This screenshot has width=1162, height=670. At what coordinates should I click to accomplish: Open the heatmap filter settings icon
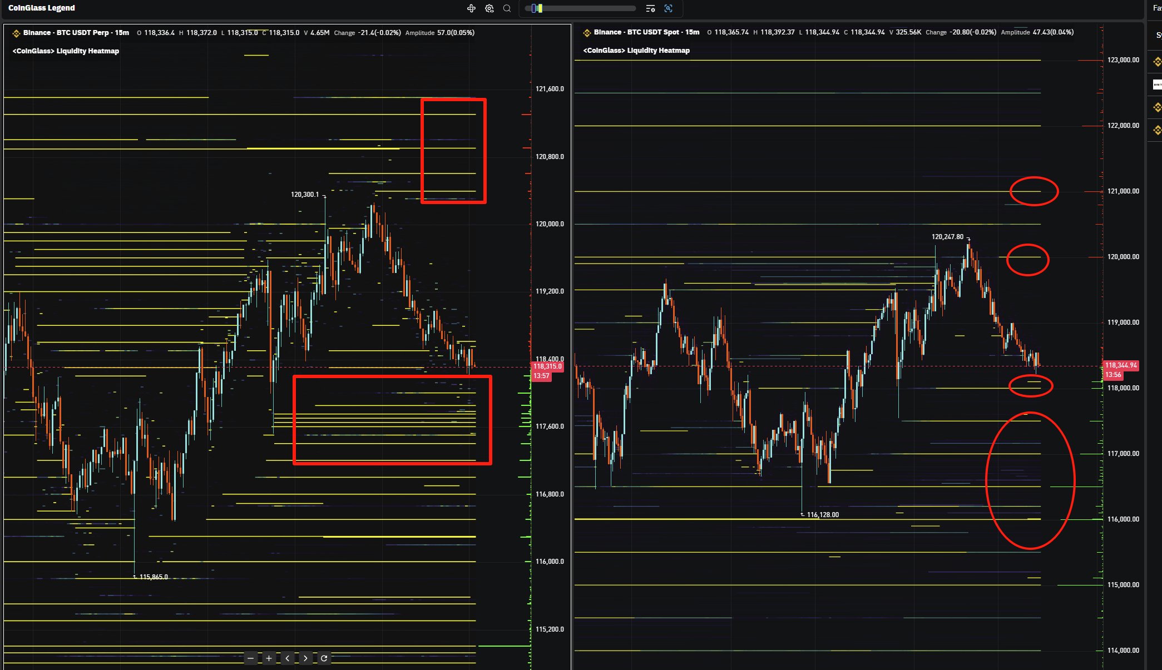650,8
